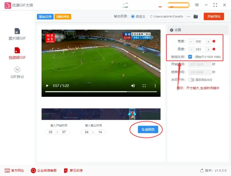Click the 3:57 / 5:22 time display
Screen dimensions: 231x176
click(x=61, y=86)
